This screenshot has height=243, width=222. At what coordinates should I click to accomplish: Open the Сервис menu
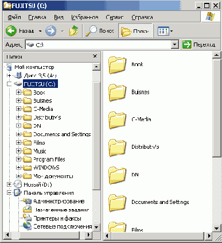115,17
